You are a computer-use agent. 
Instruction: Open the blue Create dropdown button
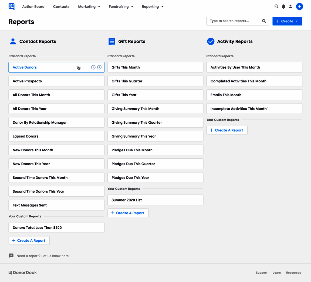point(287,21)
